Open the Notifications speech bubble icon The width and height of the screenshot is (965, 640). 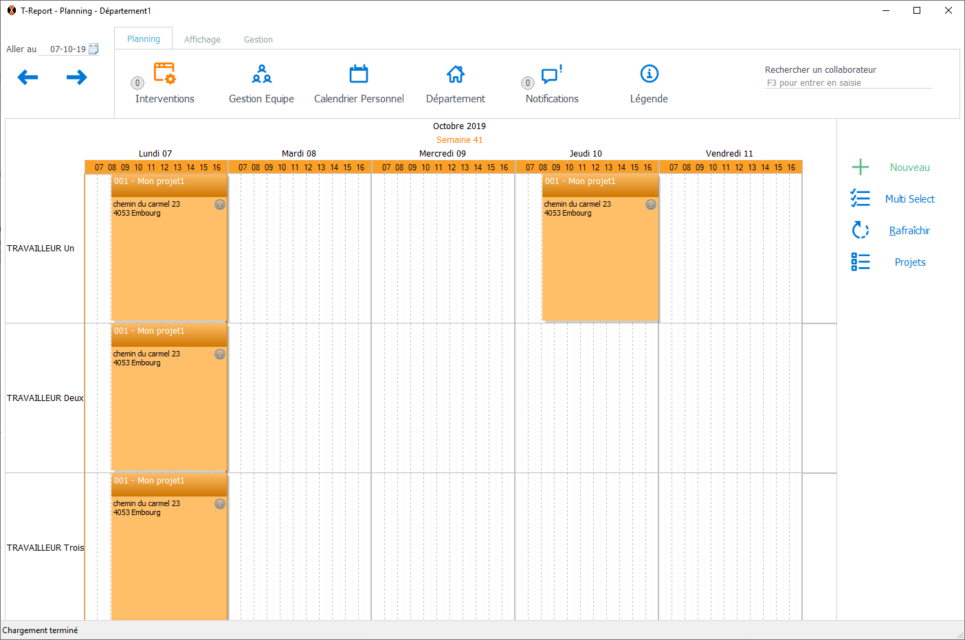[x=551, y=74]
